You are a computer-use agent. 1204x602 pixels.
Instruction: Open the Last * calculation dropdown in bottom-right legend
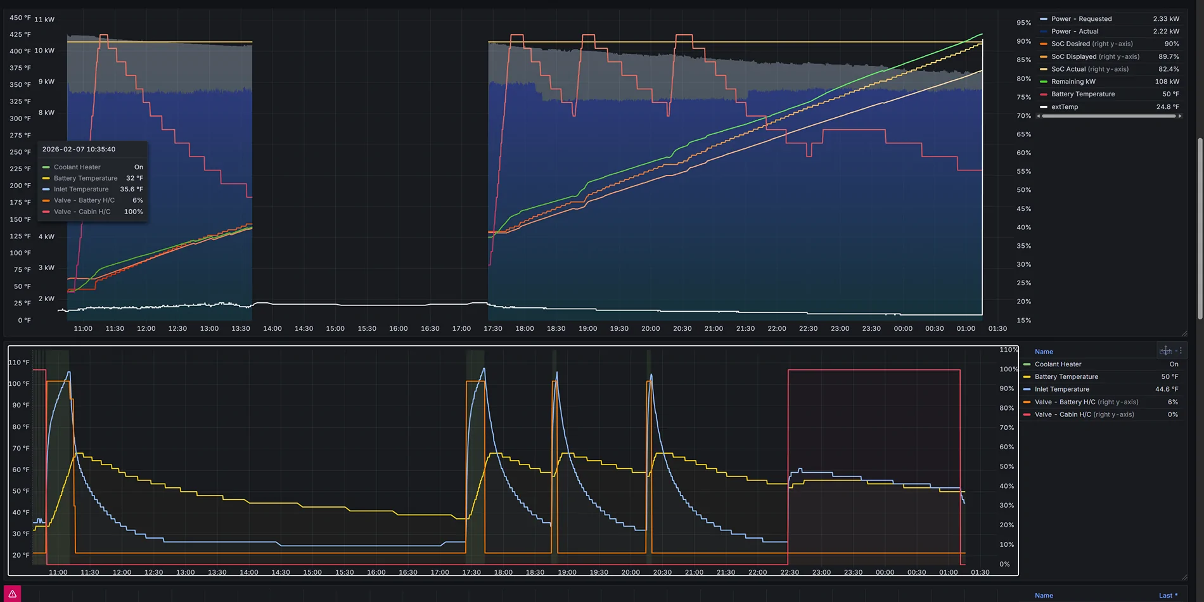[1169, 595]
